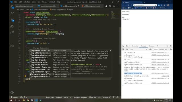
Task: Expand the first {title: SimpleChange} object
Action: coord(125,57)
